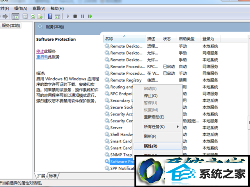Click the 重启动 this service link

pos(42,57)
